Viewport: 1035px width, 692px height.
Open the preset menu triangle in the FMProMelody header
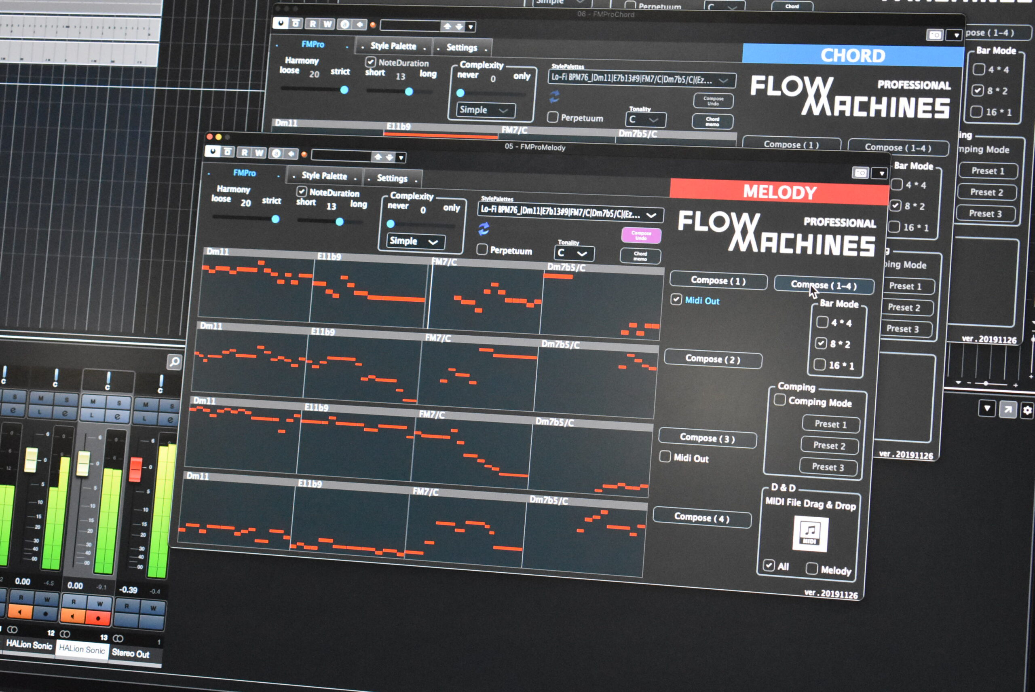click(x=401, y=158)
